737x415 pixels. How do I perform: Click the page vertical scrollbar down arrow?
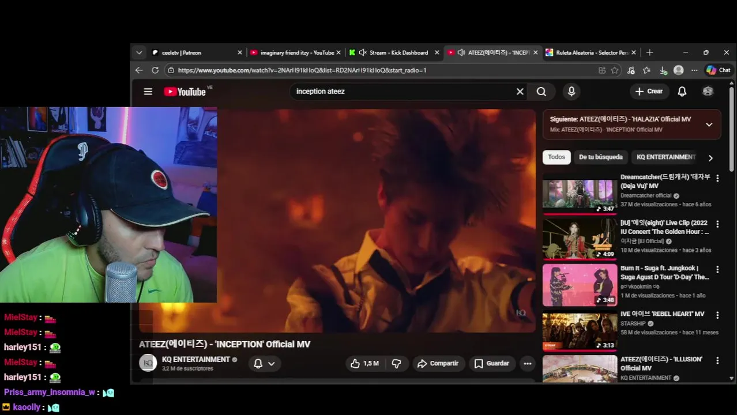click(732, 378)
